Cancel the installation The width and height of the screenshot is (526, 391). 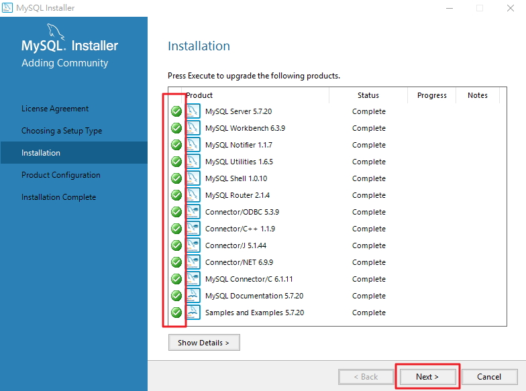pyautogui.click(x=490, y=377)
